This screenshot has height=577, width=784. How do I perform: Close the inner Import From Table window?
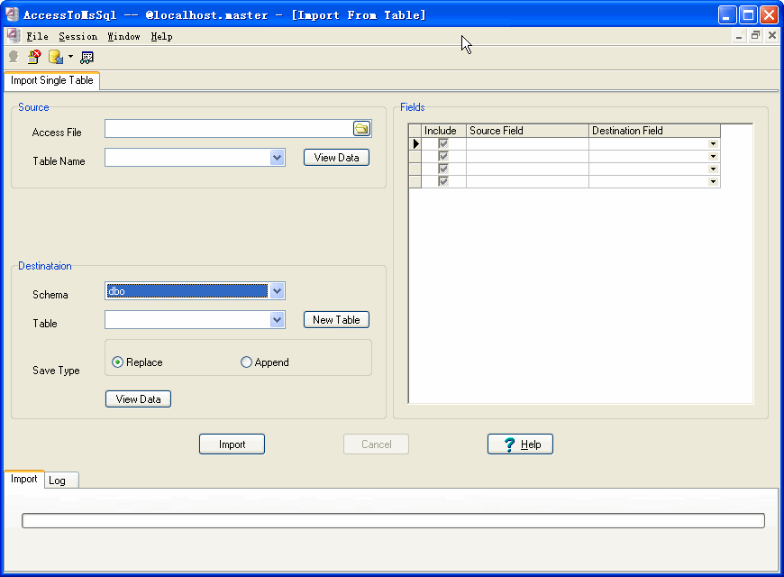772,36
